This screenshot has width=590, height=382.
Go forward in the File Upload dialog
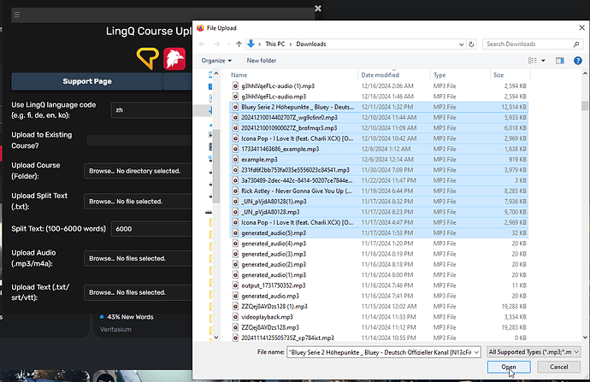216,44
